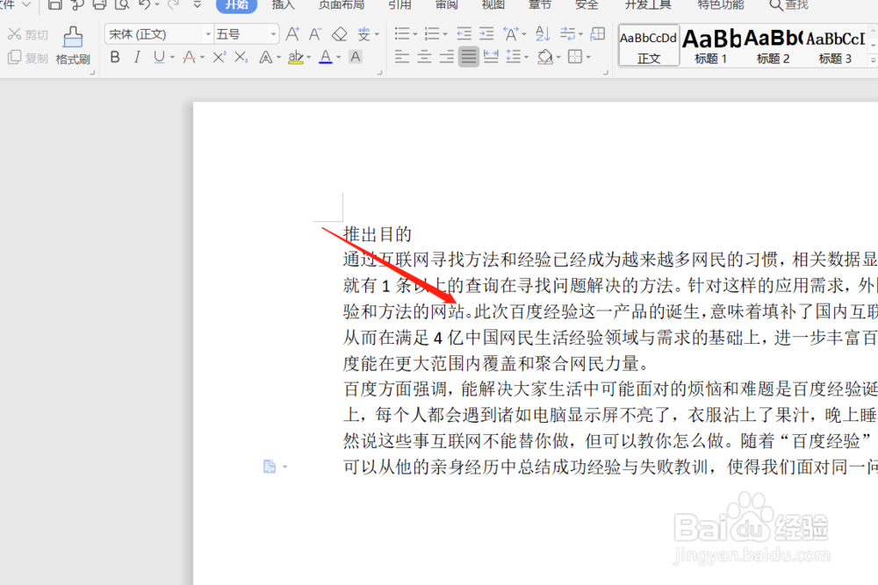
Task: Click the distributed alignment icon
Action: 491,57
